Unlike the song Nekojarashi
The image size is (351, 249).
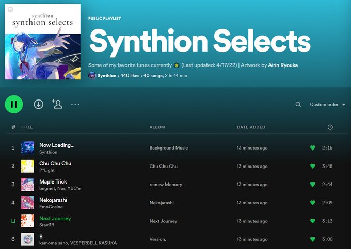pos(313,203)
